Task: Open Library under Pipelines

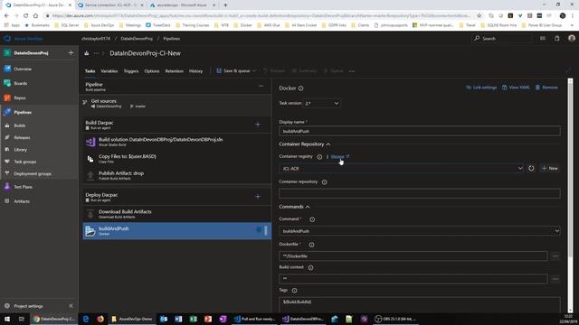Action: point(20,150)
